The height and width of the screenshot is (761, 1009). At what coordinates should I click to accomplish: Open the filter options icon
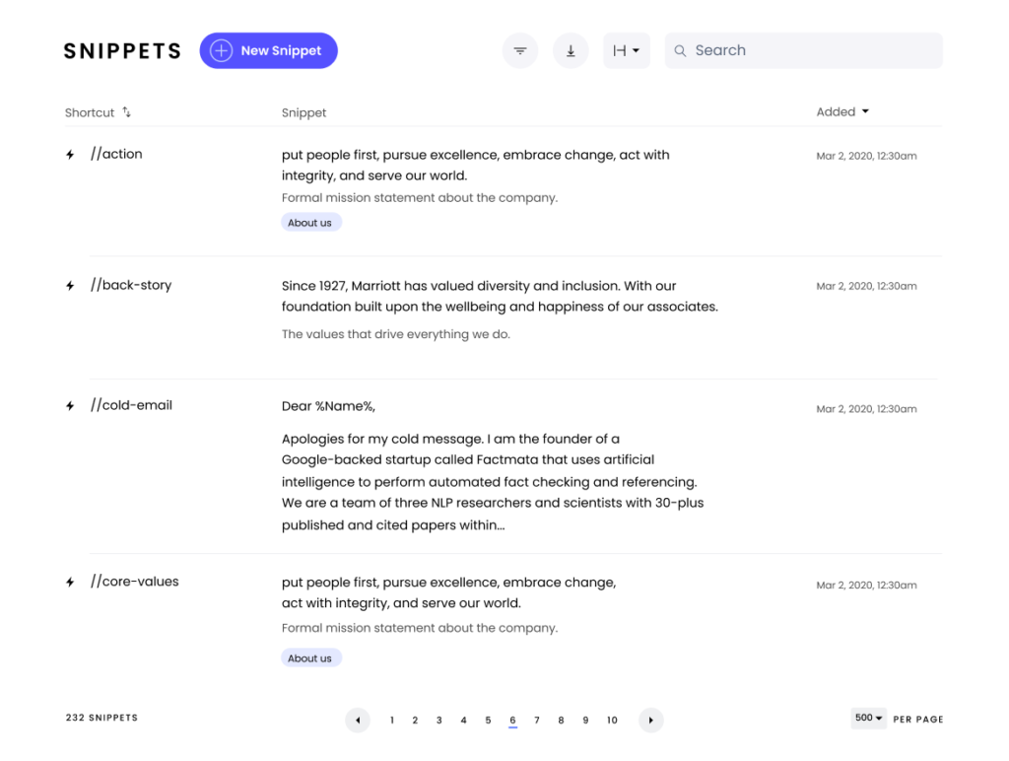[x=520, y=51]
